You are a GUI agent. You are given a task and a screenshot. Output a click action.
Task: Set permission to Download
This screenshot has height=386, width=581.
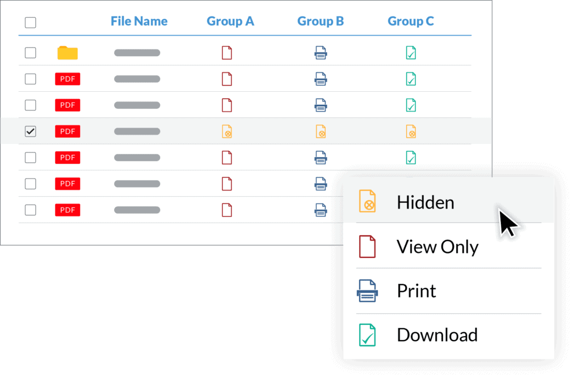[437, 334]
